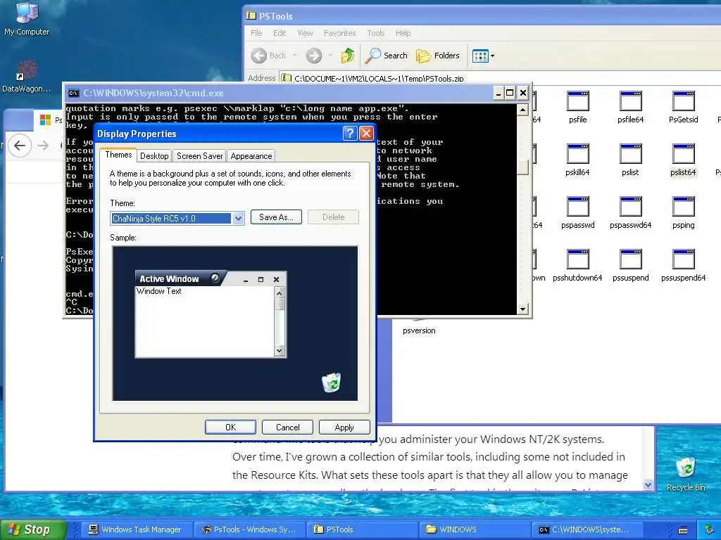Viewport: 721px width, 540px height.
Task: Open the Forward history dropdown arrow
Action: point(330,56)
